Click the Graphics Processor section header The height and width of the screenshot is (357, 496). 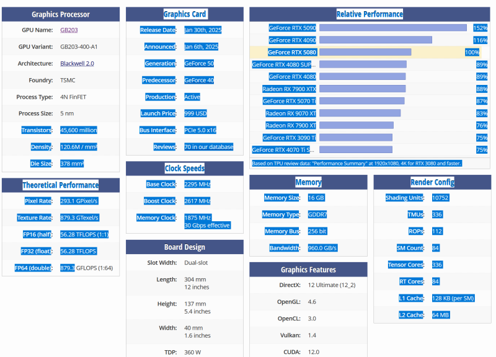61,14
